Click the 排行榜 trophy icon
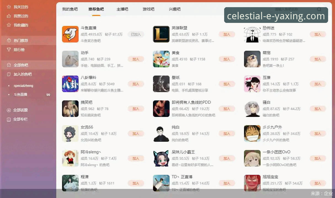 pyautogui.click(x=9, y=50)
